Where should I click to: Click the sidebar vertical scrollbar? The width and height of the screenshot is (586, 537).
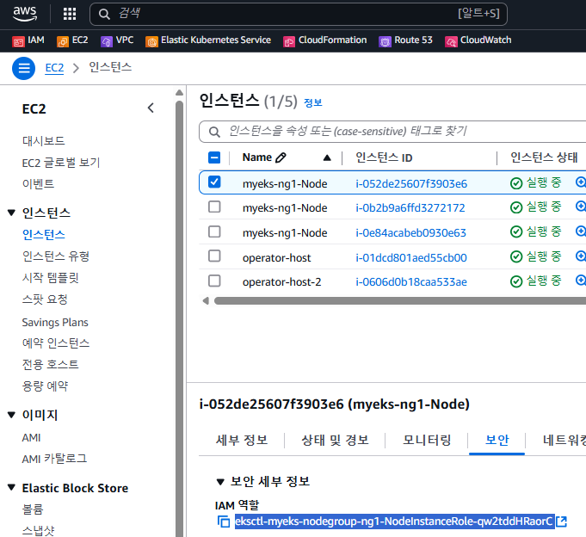point(179,318)
